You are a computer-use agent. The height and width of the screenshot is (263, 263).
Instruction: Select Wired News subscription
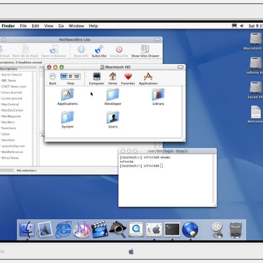(10, 158)
